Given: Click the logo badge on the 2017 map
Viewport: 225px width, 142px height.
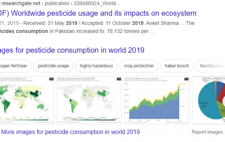Looking at the screenshot, I should pos(51,79).
